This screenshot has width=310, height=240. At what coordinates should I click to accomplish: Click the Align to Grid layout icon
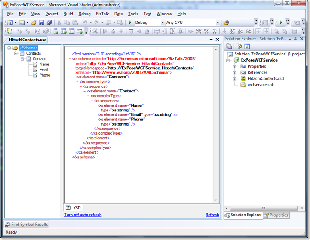click(x=95, y=31)
